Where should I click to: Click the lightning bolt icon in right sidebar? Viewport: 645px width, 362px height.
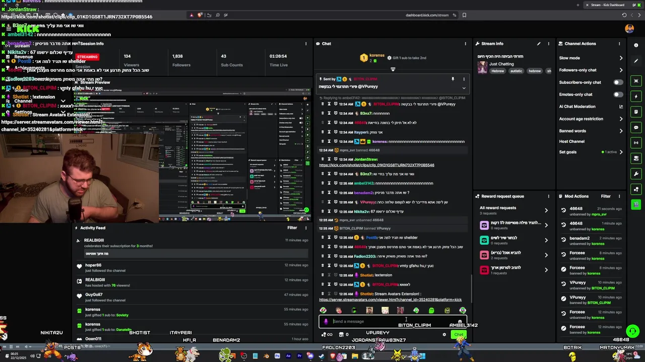coord(636,96)
